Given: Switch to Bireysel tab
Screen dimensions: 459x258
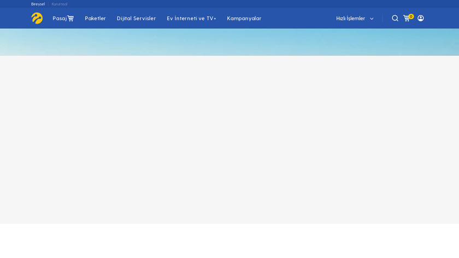Looking at the screenshot, I should coord(38,4).
